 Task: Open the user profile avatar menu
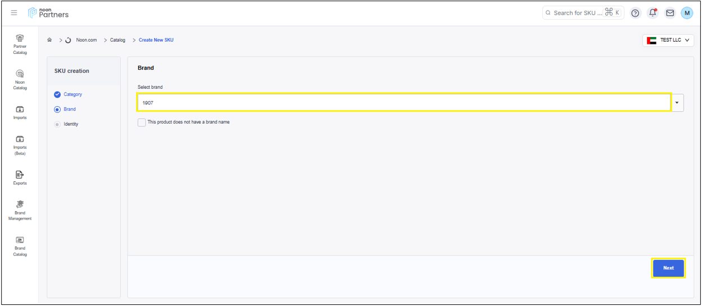(x=687, y=13)
